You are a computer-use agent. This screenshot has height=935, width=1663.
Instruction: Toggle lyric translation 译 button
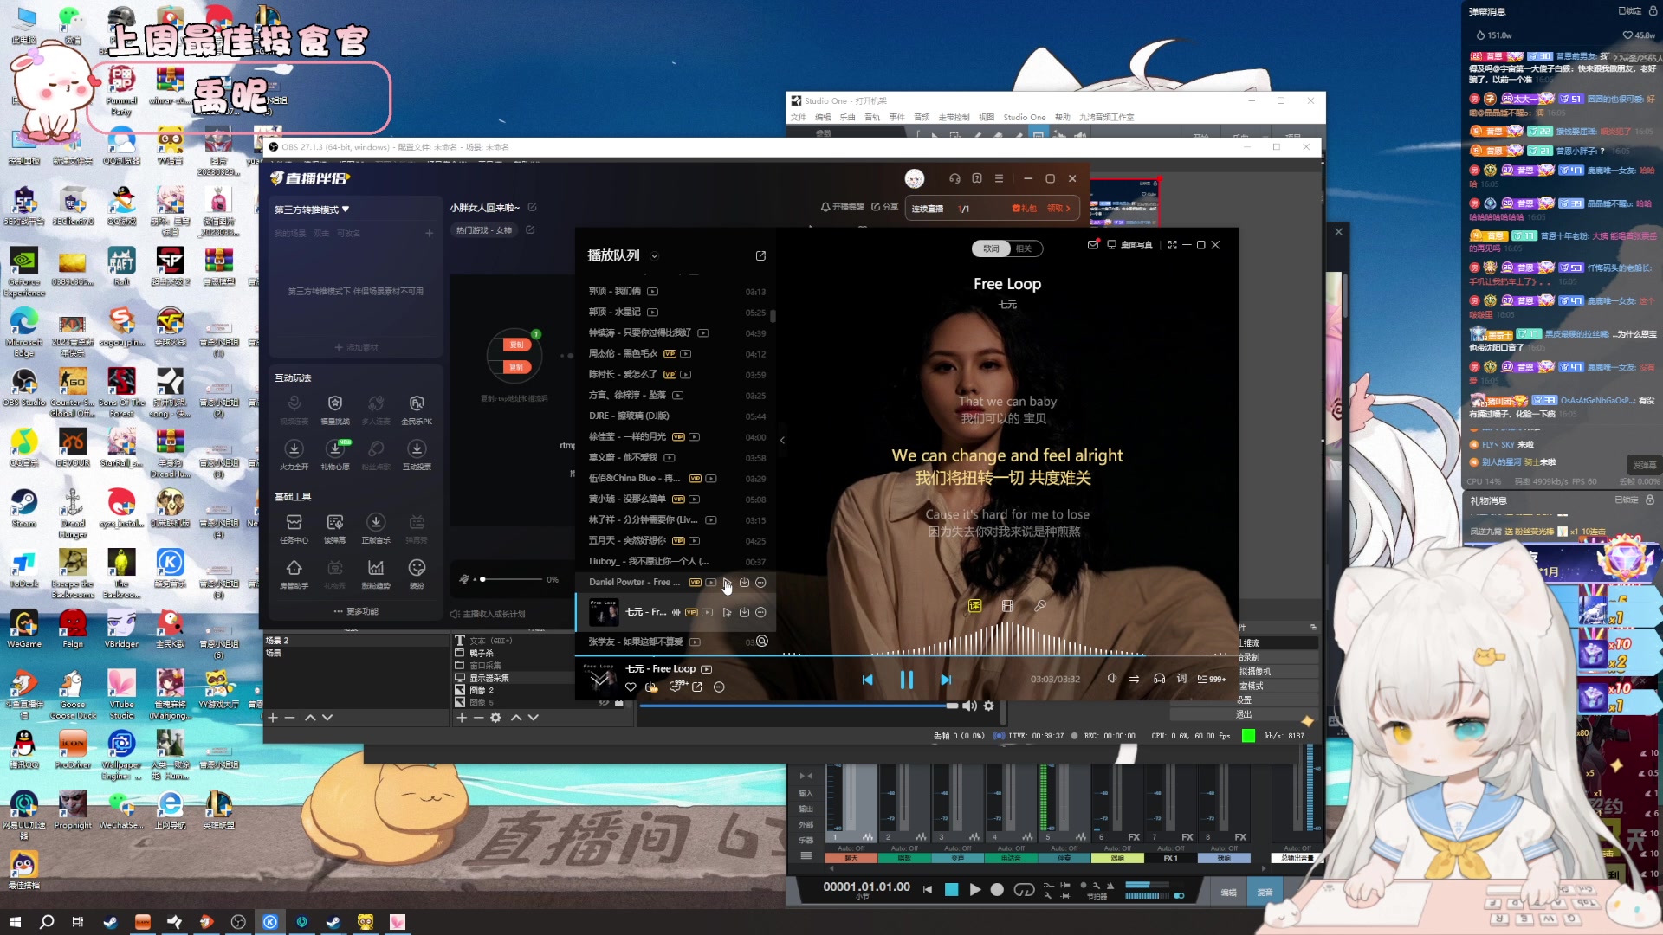coord(974,606)
